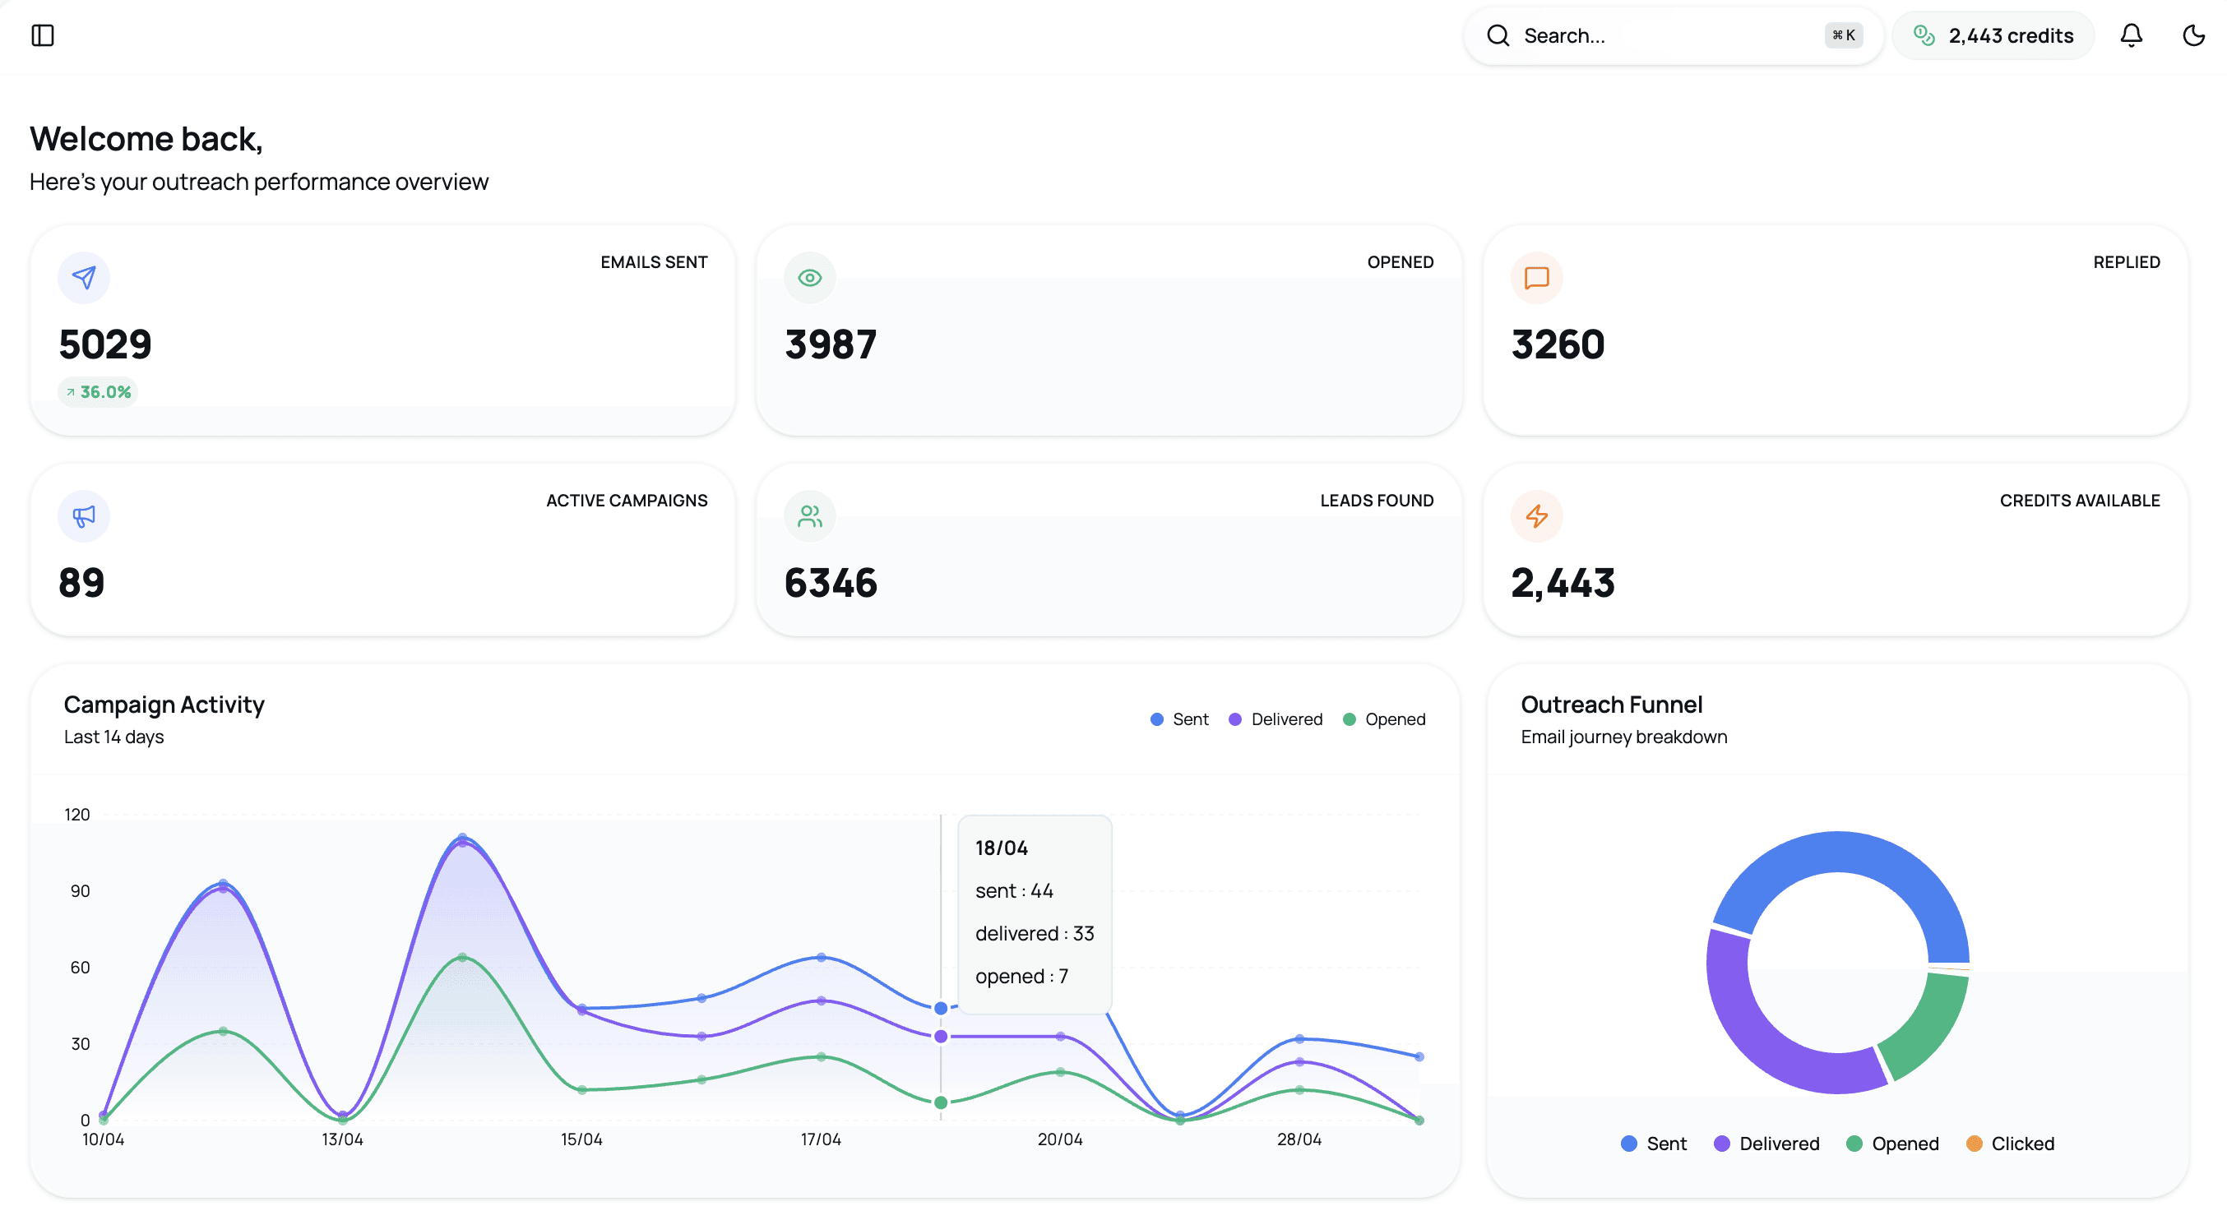
Task: Click the search magnifier icon
Action: tap(1498, 35)
